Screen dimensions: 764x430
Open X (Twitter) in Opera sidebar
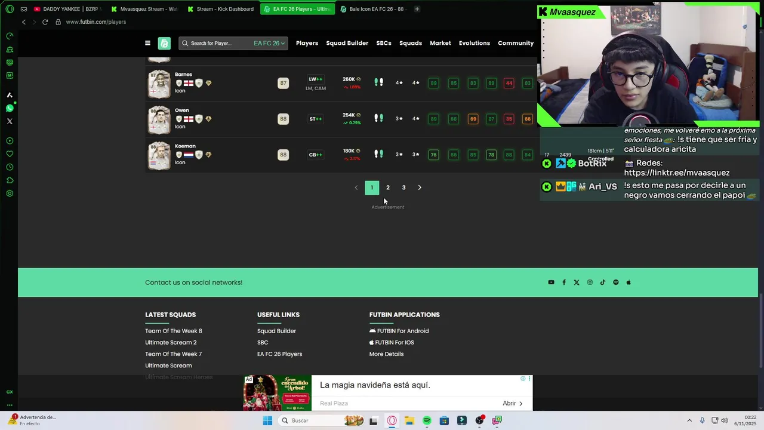tap(10, 121)
